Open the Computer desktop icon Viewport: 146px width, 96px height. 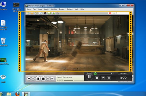tap(3, 5)
